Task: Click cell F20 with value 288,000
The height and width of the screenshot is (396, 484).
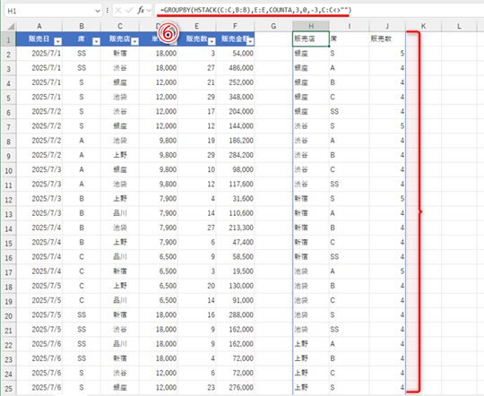Action: pyautogui.click(x=235, y=314)
